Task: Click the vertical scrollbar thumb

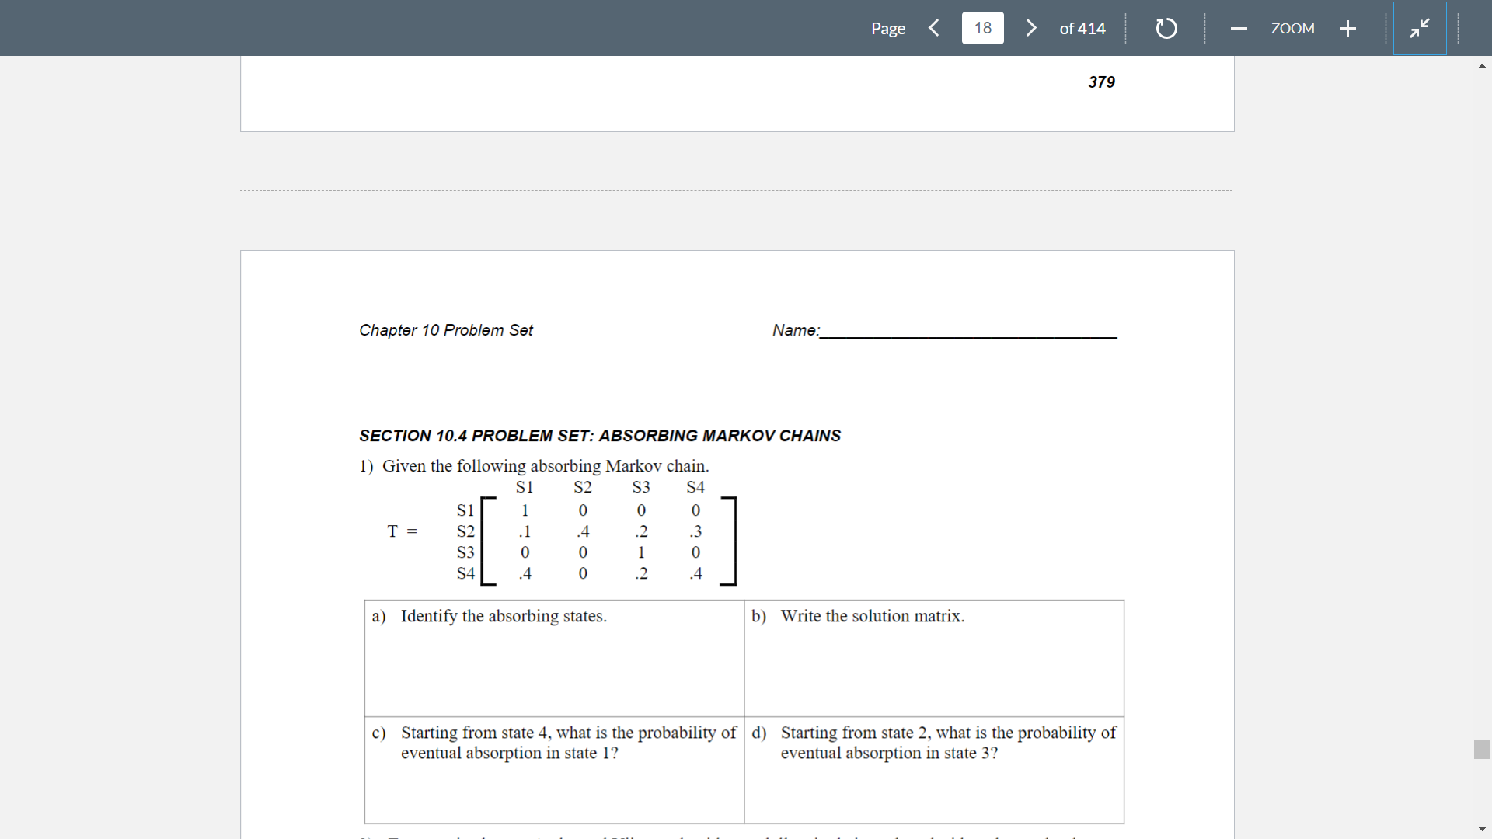Action: coord(1480,749)
